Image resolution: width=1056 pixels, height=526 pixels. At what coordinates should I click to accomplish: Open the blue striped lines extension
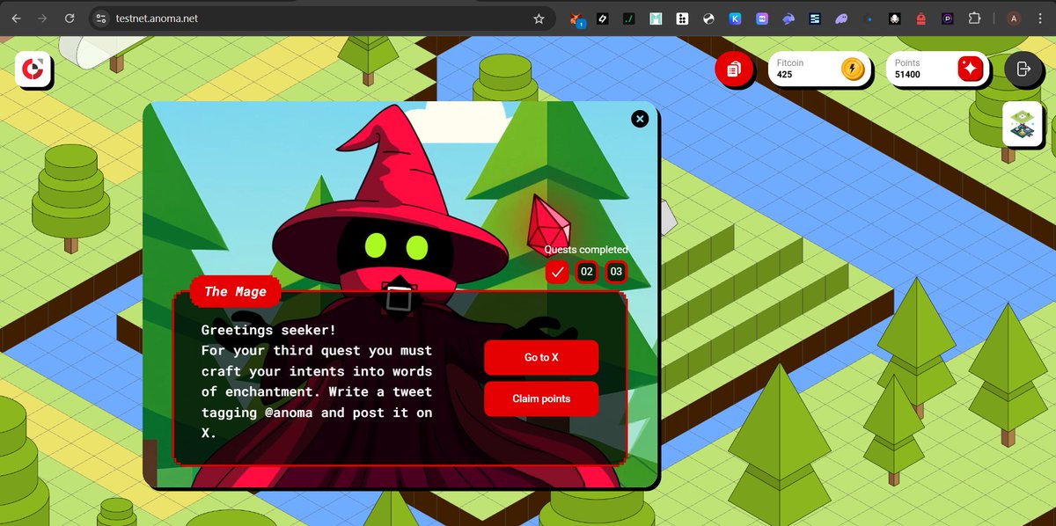815,18
